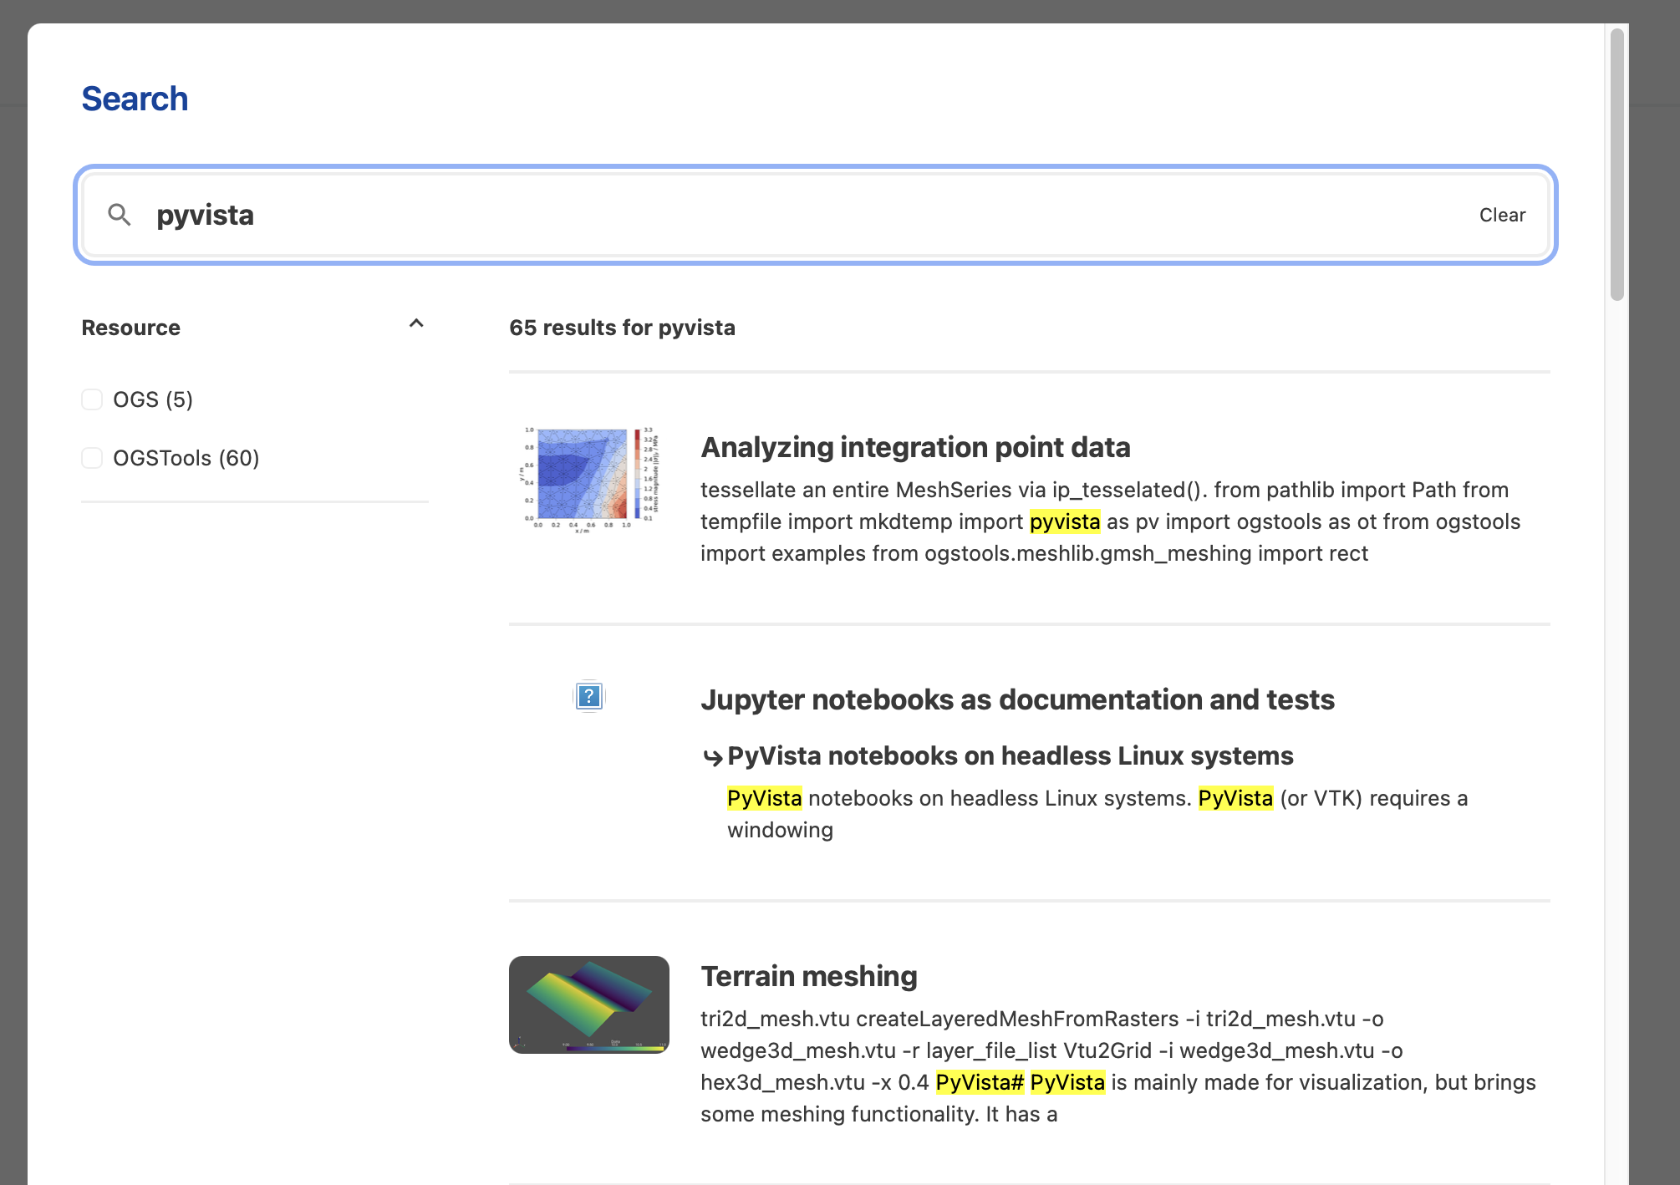This screenshot has height=1185, width=1680.
Task: Click the '65 results for pyvista' text
Action: (622, 328)
